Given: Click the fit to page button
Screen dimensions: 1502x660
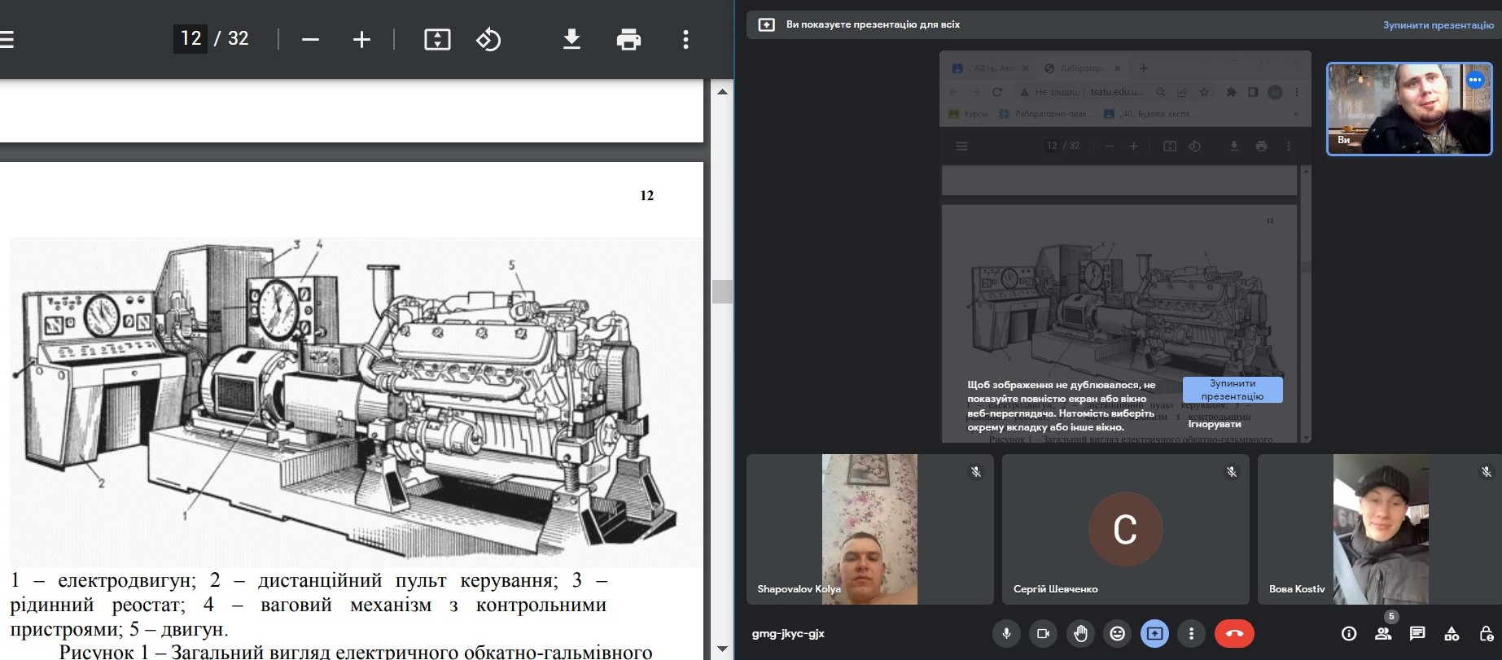Looking at the screenshot, I should coord(437,39).
